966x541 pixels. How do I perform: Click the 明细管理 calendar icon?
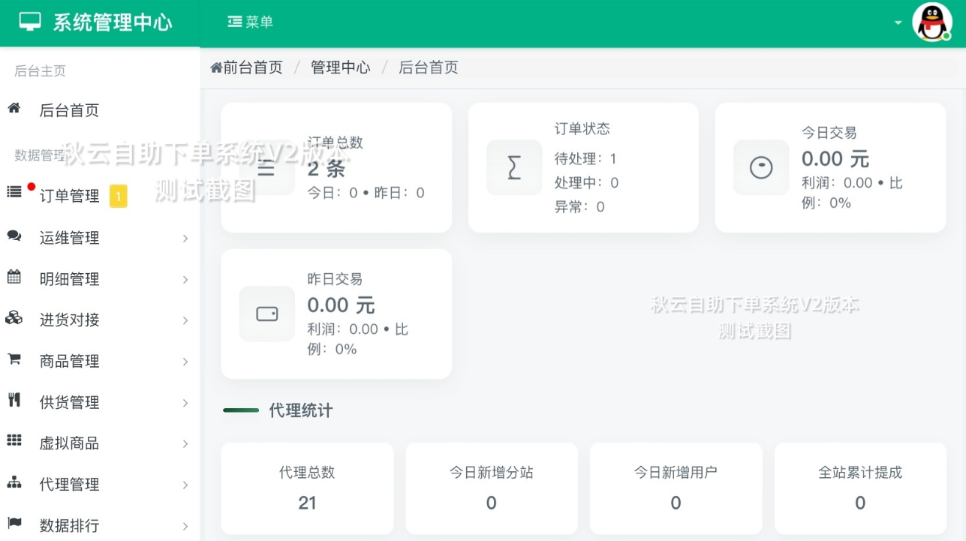pyautogui.click(x=14, y=278)
